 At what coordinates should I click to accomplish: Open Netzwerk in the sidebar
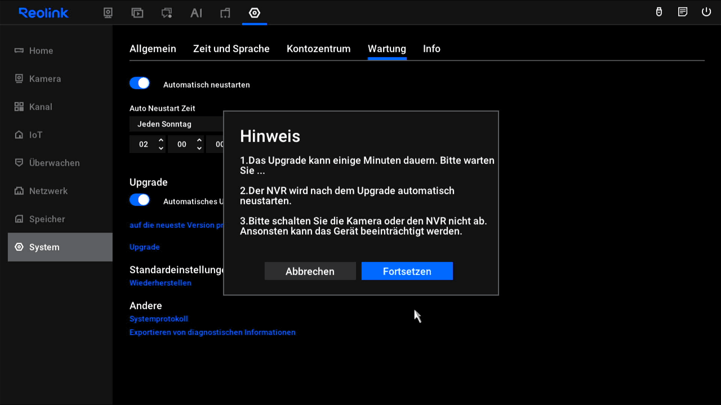[60, 191]
